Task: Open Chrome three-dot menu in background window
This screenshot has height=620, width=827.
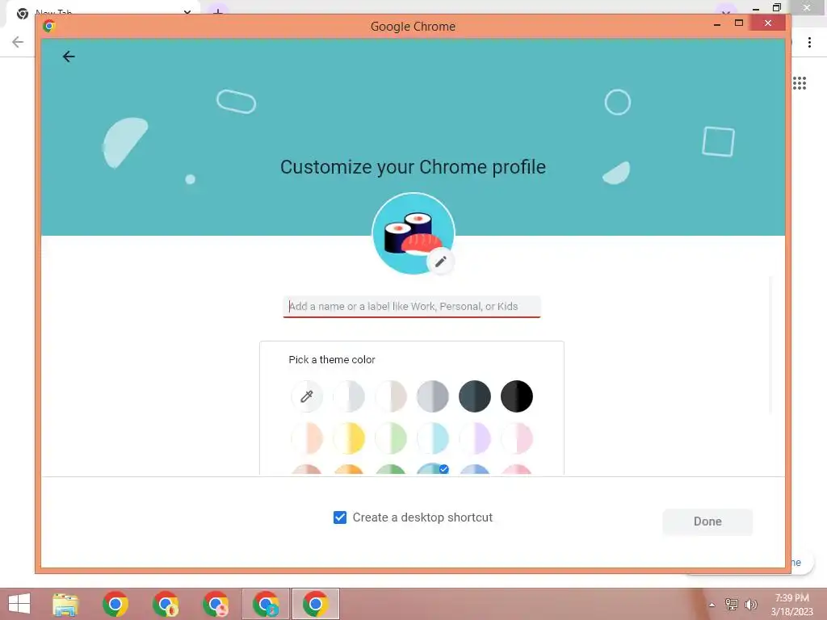Action: coord(809,42)
